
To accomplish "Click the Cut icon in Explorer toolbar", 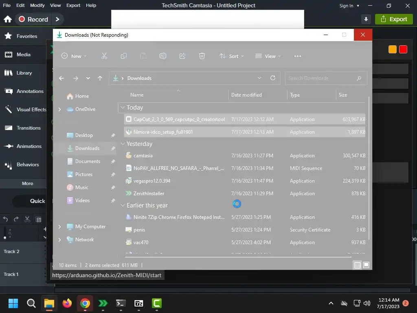I will pos(104,56).
